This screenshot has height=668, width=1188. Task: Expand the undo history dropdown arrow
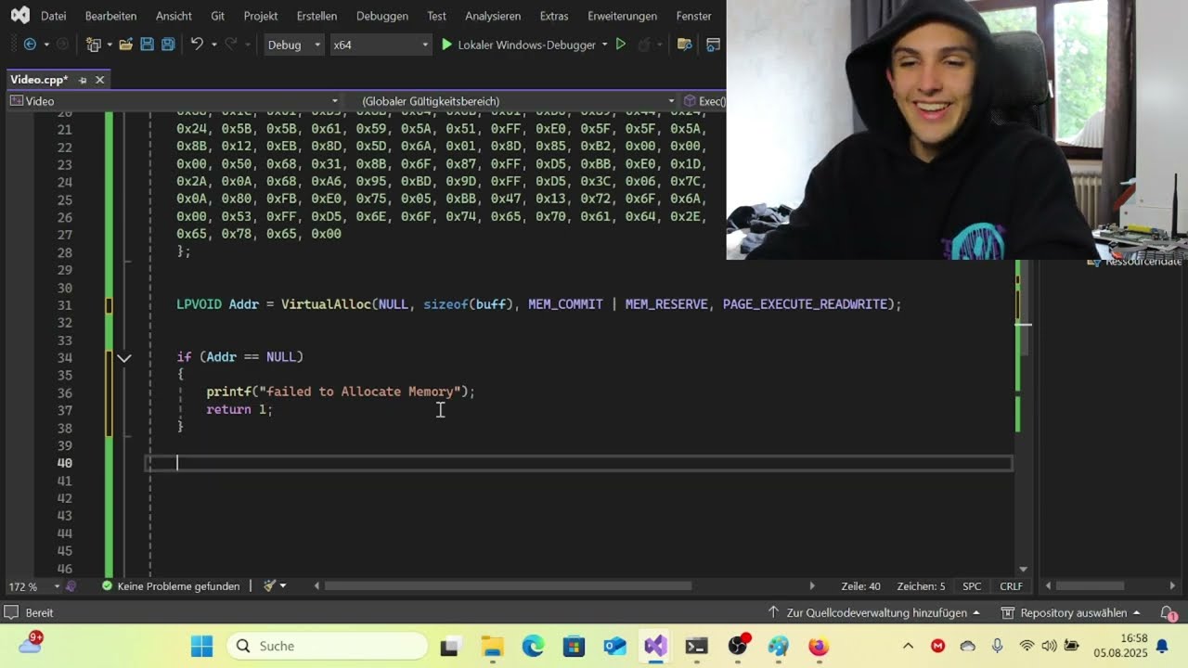pyautogui.click(x=213, y=45)
